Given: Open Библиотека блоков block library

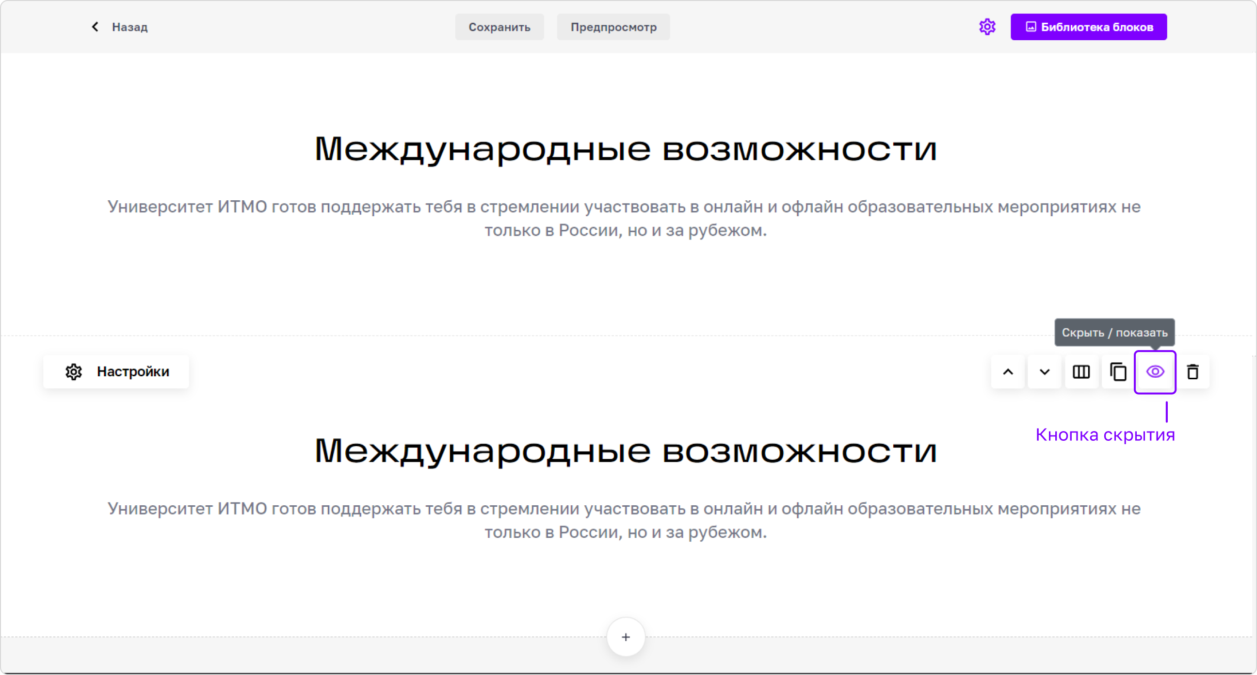Looking at the screenshot, I should (1089, 27).
